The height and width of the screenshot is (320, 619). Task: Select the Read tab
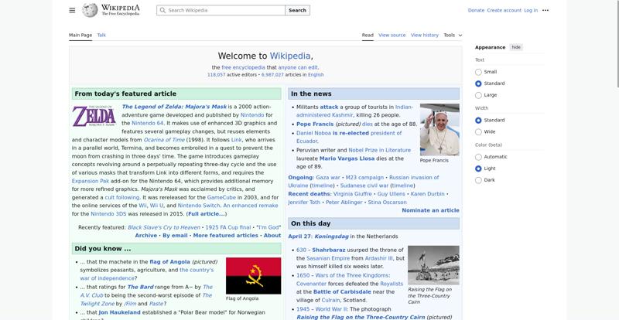(x=368, y=35)
